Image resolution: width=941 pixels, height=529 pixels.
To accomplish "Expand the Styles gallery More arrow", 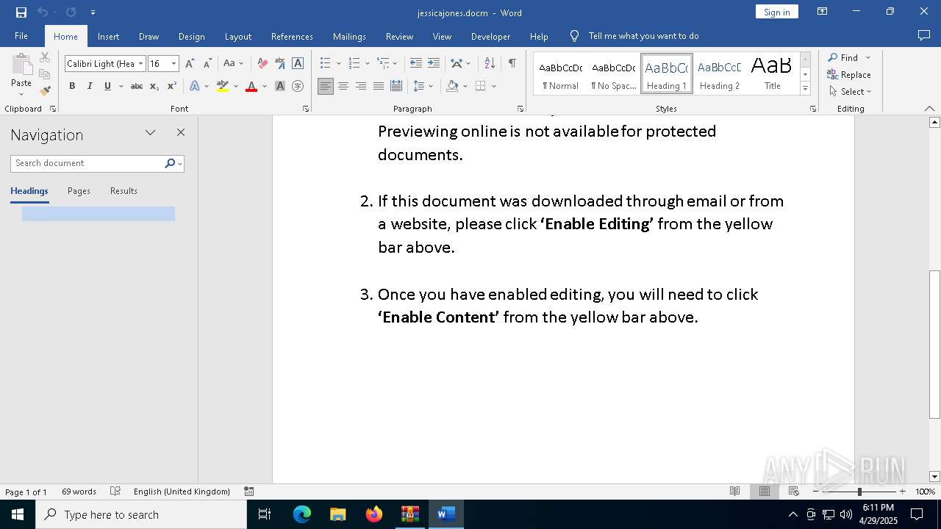I will (806, 89).
